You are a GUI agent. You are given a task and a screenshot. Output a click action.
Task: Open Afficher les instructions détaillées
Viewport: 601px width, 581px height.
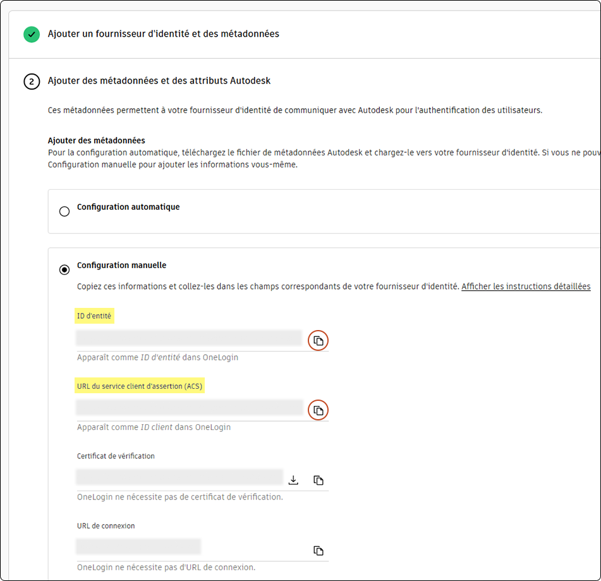[525, 286]
